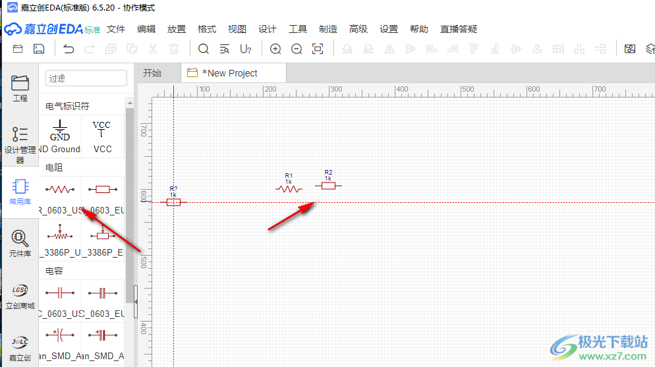Click the greyed Copy icon in toolbar
The image size is (655, 367).
111,49
